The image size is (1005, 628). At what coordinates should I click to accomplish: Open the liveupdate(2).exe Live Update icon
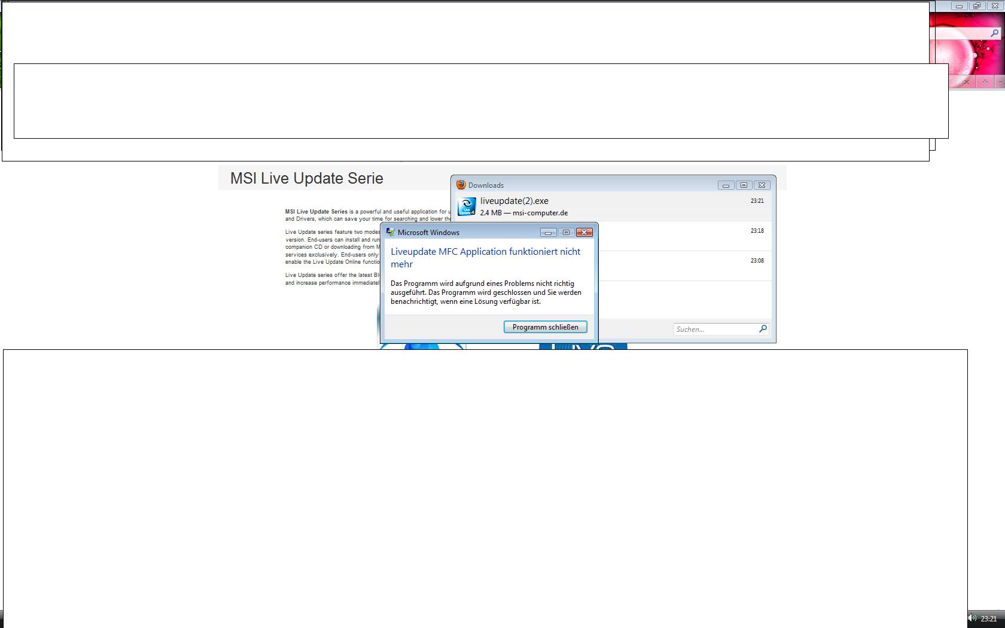pos(466,206)
